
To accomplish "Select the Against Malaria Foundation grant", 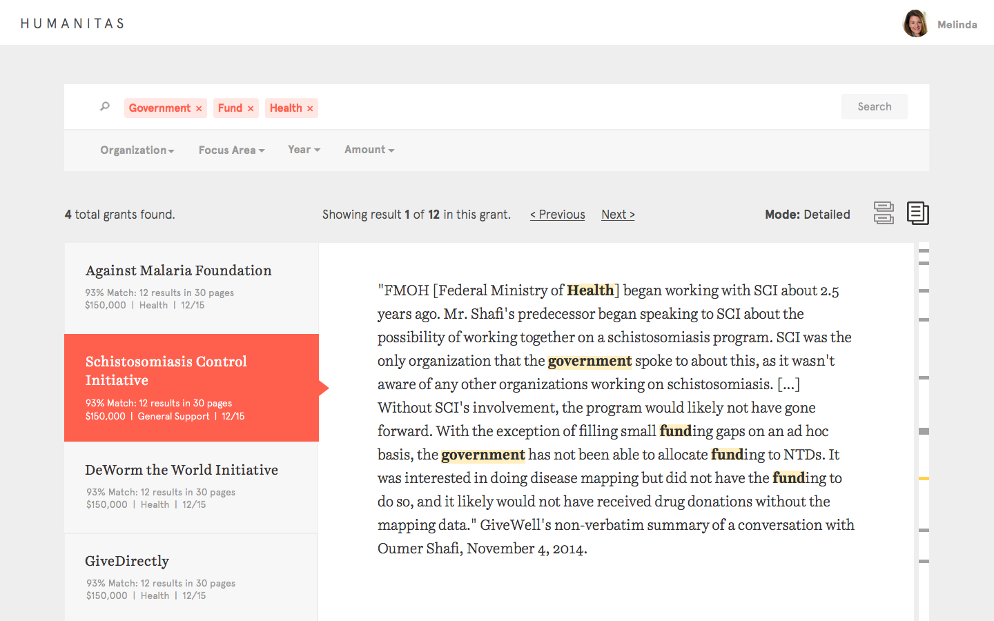I will click(191, 288).
